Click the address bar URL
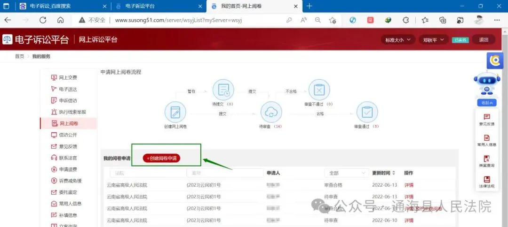This screenshot has height=227, width=508. pyautogui.click(x=179, y=20)
